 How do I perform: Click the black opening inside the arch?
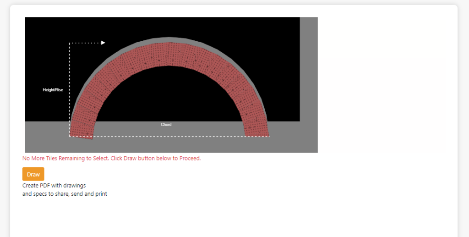click(169, 96)
